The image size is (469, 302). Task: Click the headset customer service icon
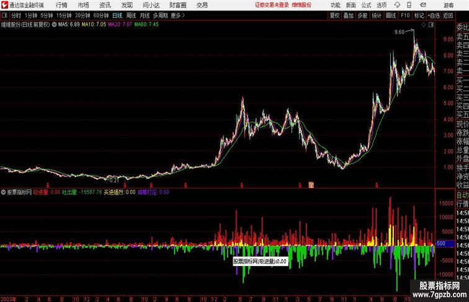tap(397, 5)
